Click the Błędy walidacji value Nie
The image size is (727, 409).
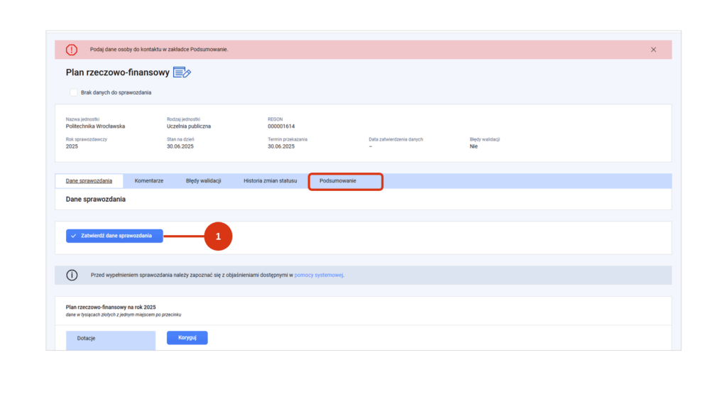474,146
